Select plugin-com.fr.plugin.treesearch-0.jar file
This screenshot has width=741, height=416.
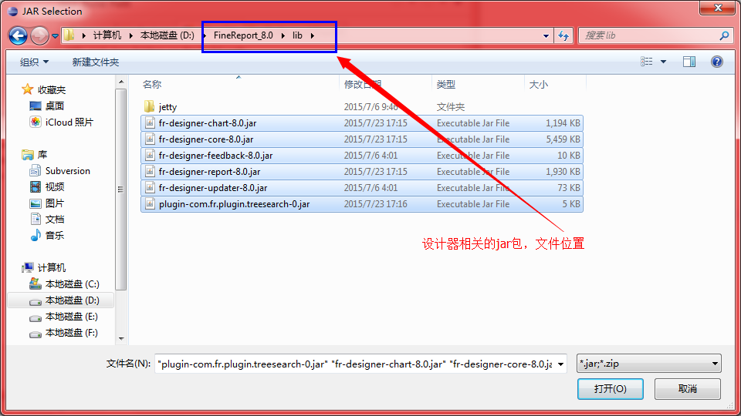(x=361, y=204)
